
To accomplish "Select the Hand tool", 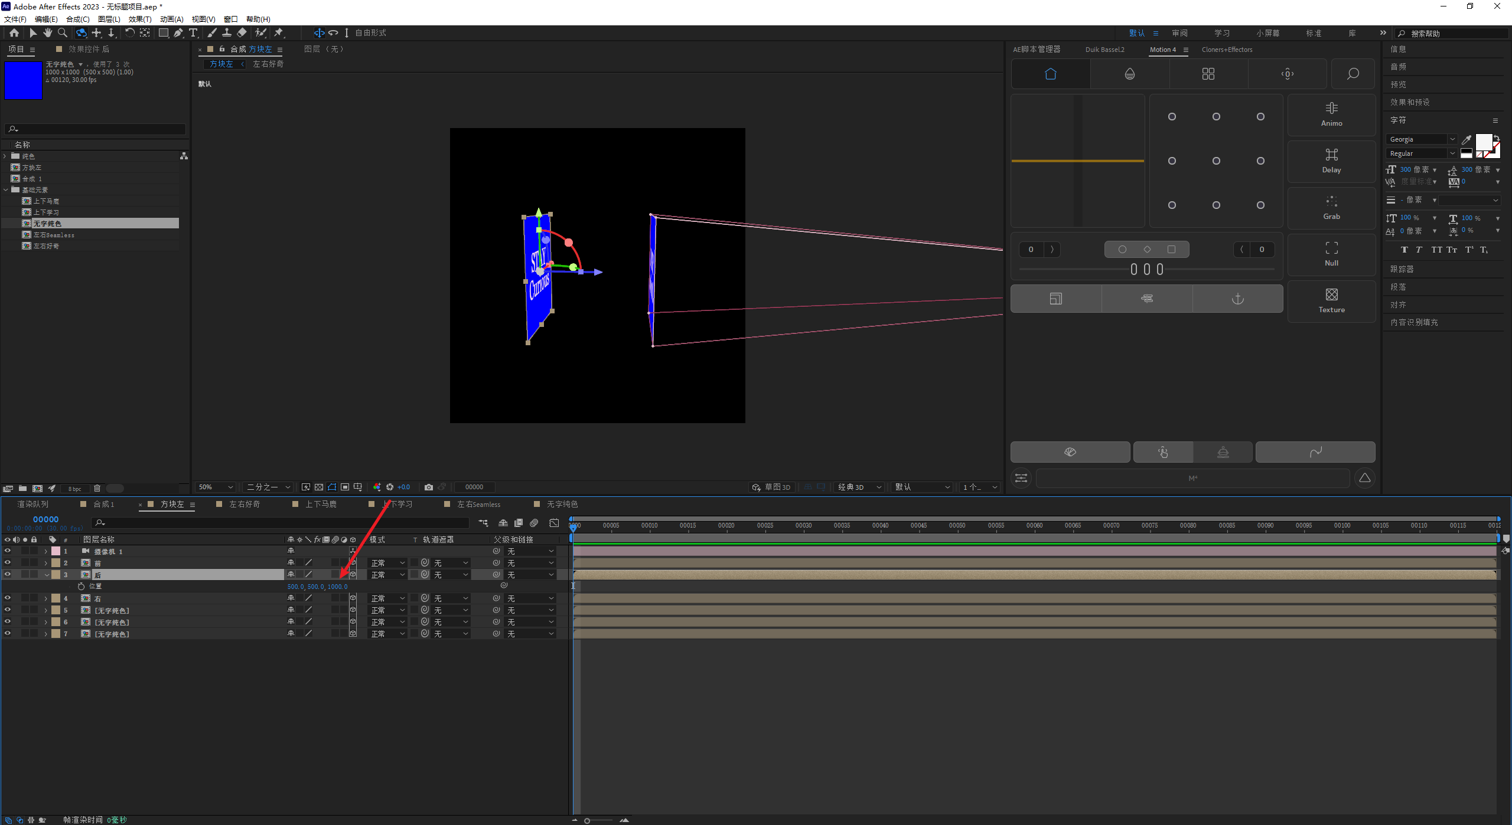I will pyautogui.click(x=48, y=33).
